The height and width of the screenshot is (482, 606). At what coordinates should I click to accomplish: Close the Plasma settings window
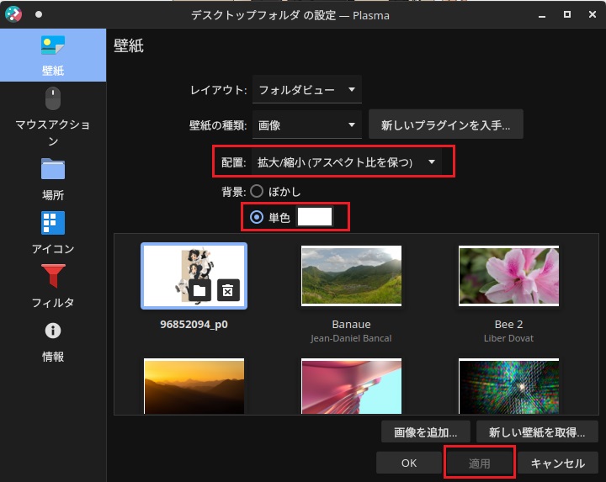(592, 14)
